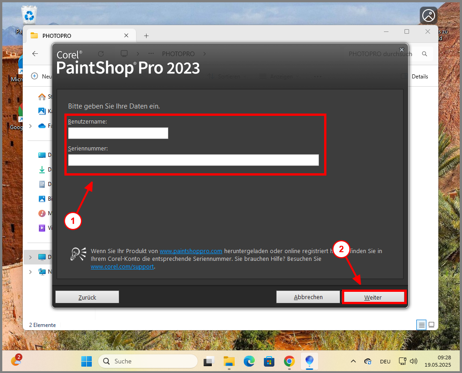Click the Weiter button
The width and height of the screenshot is (462, 373).
pos(373,297)
